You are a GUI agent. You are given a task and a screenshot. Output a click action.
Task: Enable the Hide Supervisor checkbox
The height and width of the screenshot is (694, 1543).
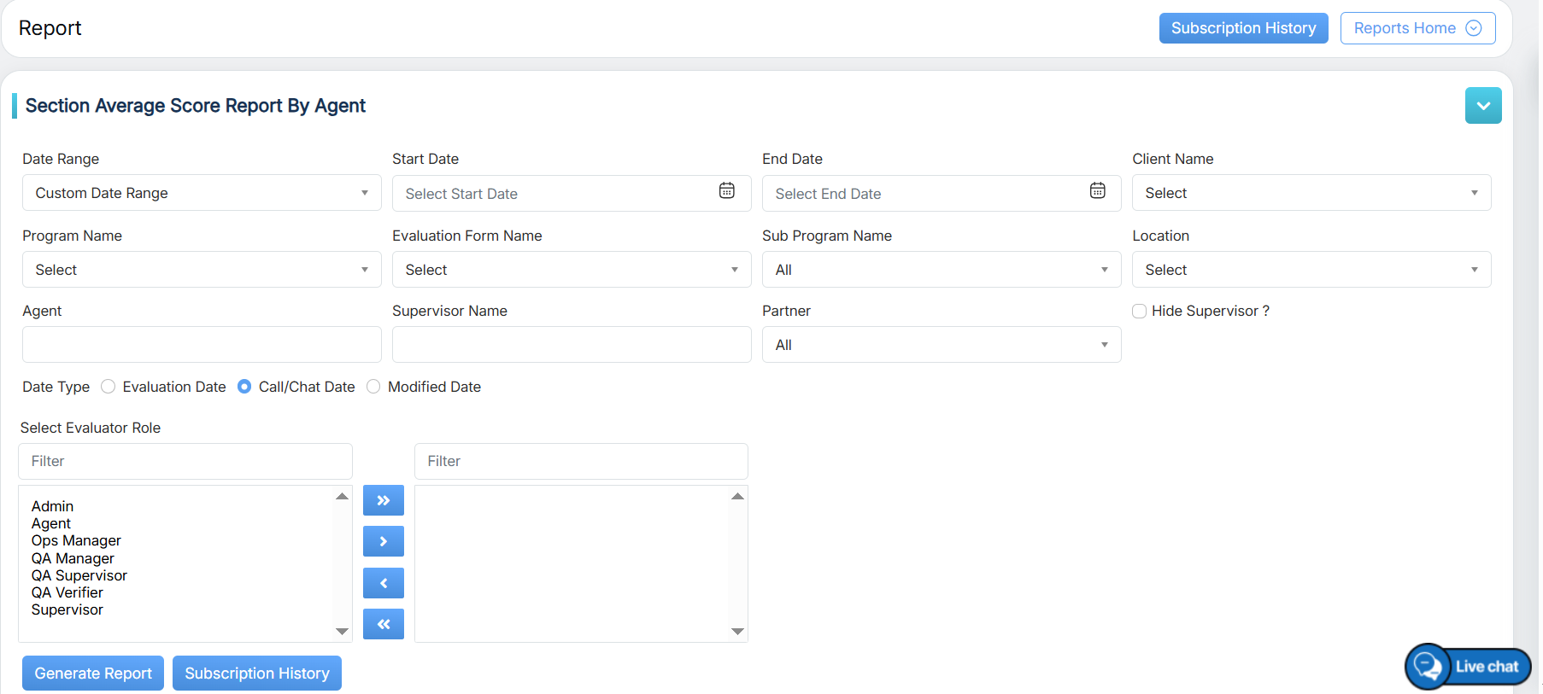(x=1139, y=312)
